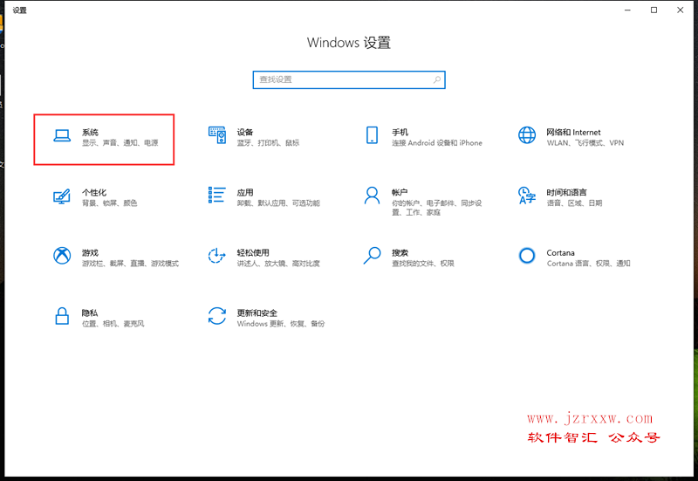This screenshot has height=481, width=698.
Task: Open the 个性化 paintbrush icon
Action: coord(62,196)
